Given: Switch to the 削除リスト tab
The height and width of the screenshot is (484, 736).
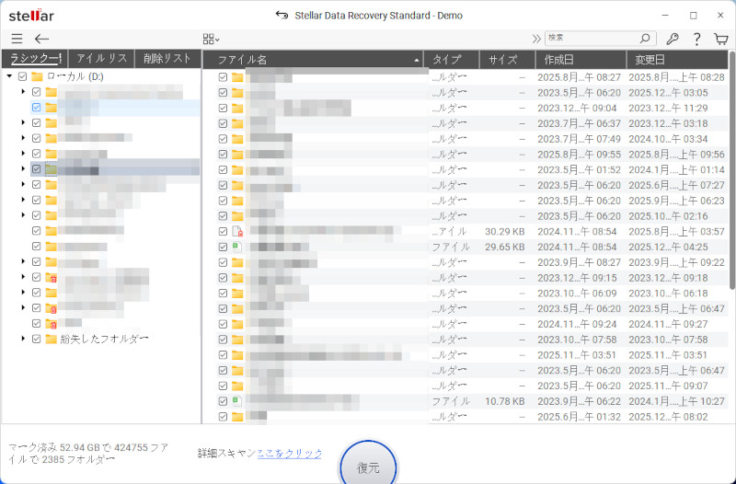Looking at the screenshot, I should point(167,59).
